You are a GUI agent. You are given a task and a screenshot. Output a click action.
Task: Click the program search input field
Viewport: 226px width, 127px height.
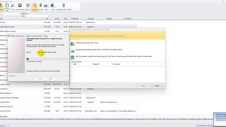click(10, 14)
